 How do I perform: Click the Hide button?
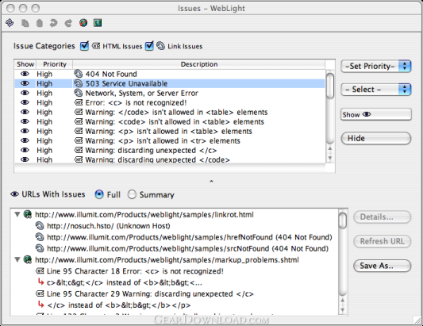pos(376,138)
